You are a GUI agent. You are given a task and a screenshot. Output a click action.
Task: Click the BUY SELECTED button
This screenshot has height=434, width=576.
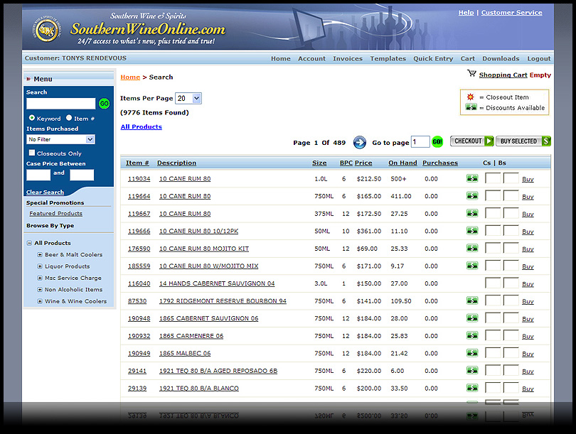523,141
